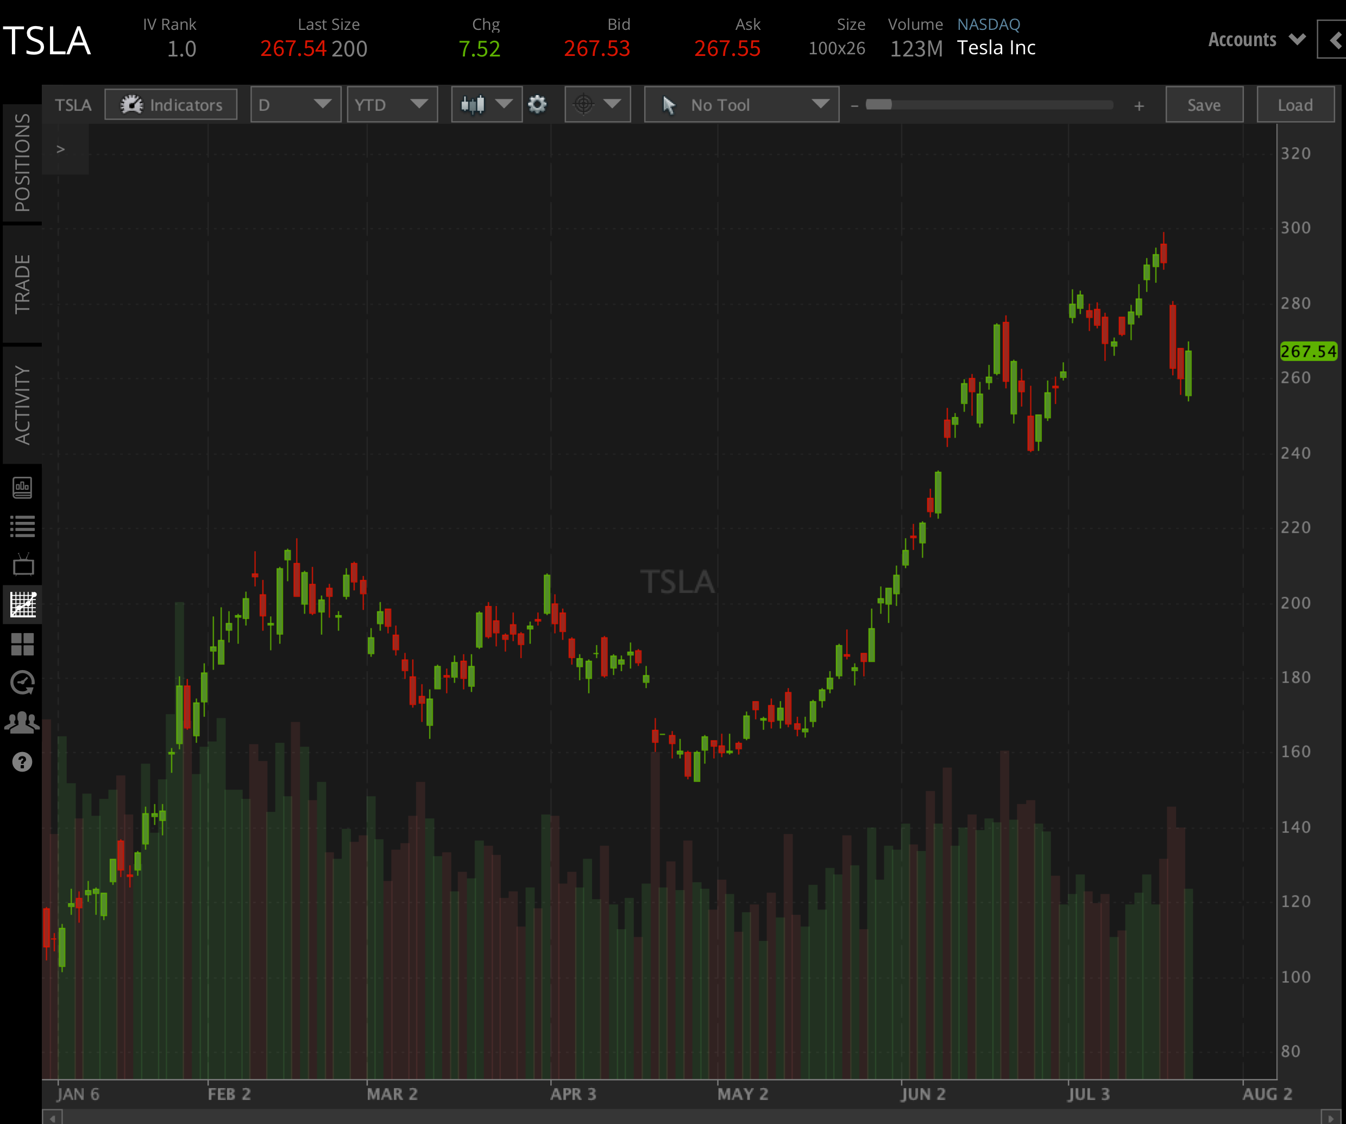Open the chart settings gear icon
This screenshot has width=1346, height=1124.
538,104
